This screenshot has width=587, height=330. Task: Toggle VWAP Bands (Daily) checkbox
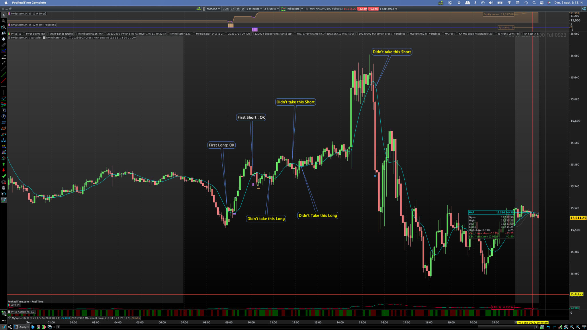coord(48,34)
